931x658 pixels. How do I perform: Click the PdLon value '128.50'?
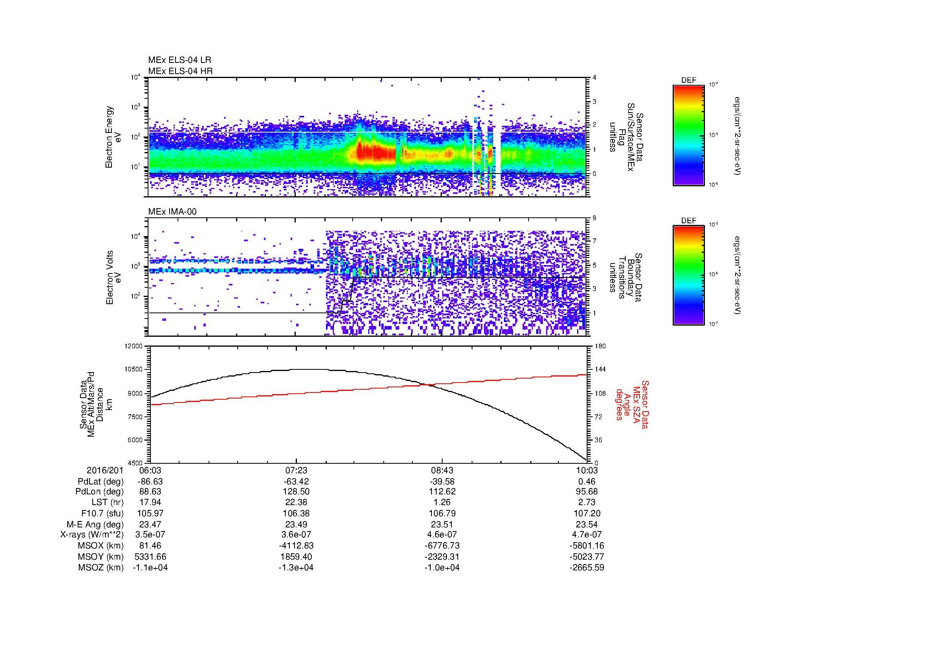pyautogui.click(x=296, y=491)
